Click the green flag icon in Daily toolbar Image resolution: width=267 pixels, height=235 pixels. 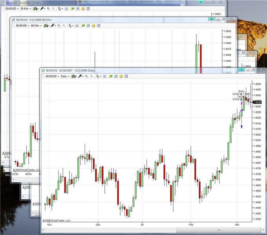(x=111, y=76)
